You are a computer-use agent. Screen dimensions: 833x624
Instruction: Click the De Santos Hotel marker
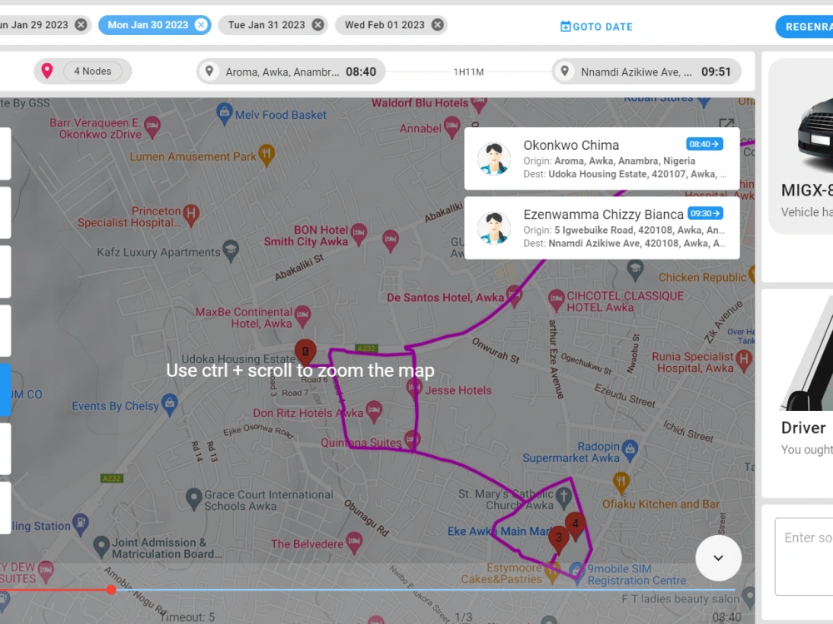tap(514, 295)
